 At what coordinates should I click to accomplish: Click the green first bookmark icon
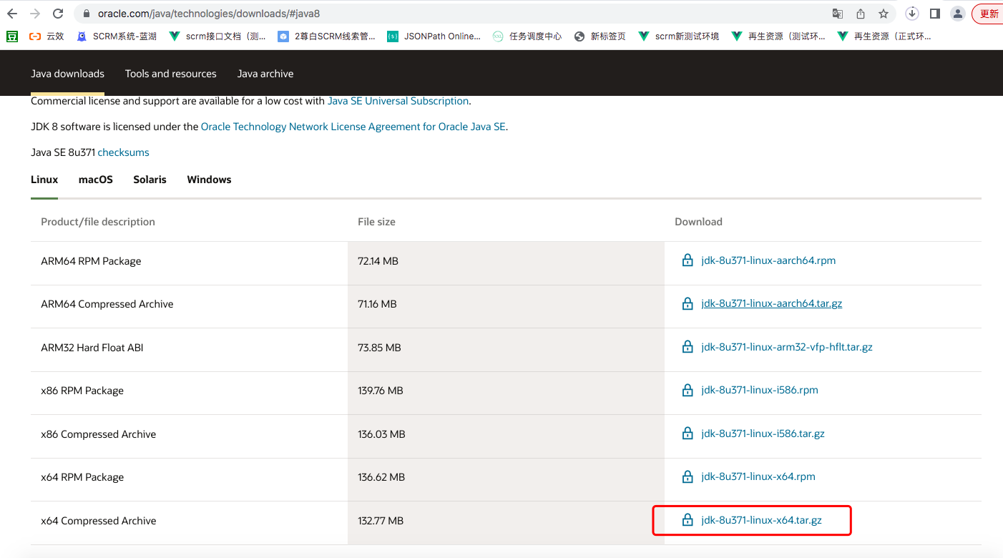pos(12,36)
